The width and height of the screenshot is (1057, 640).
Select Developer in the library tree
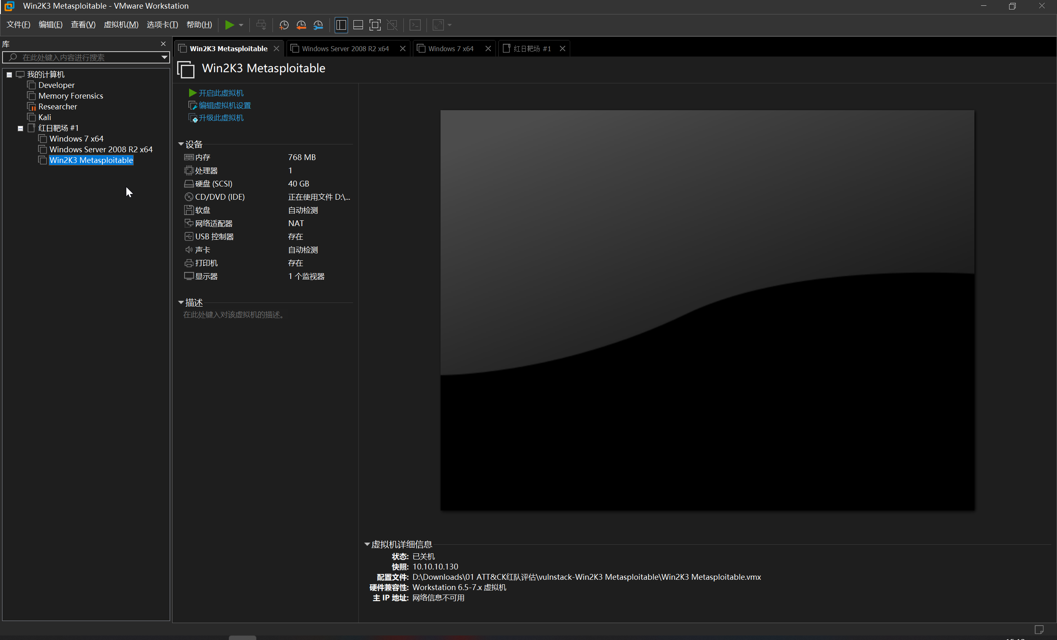pos(56,85)
